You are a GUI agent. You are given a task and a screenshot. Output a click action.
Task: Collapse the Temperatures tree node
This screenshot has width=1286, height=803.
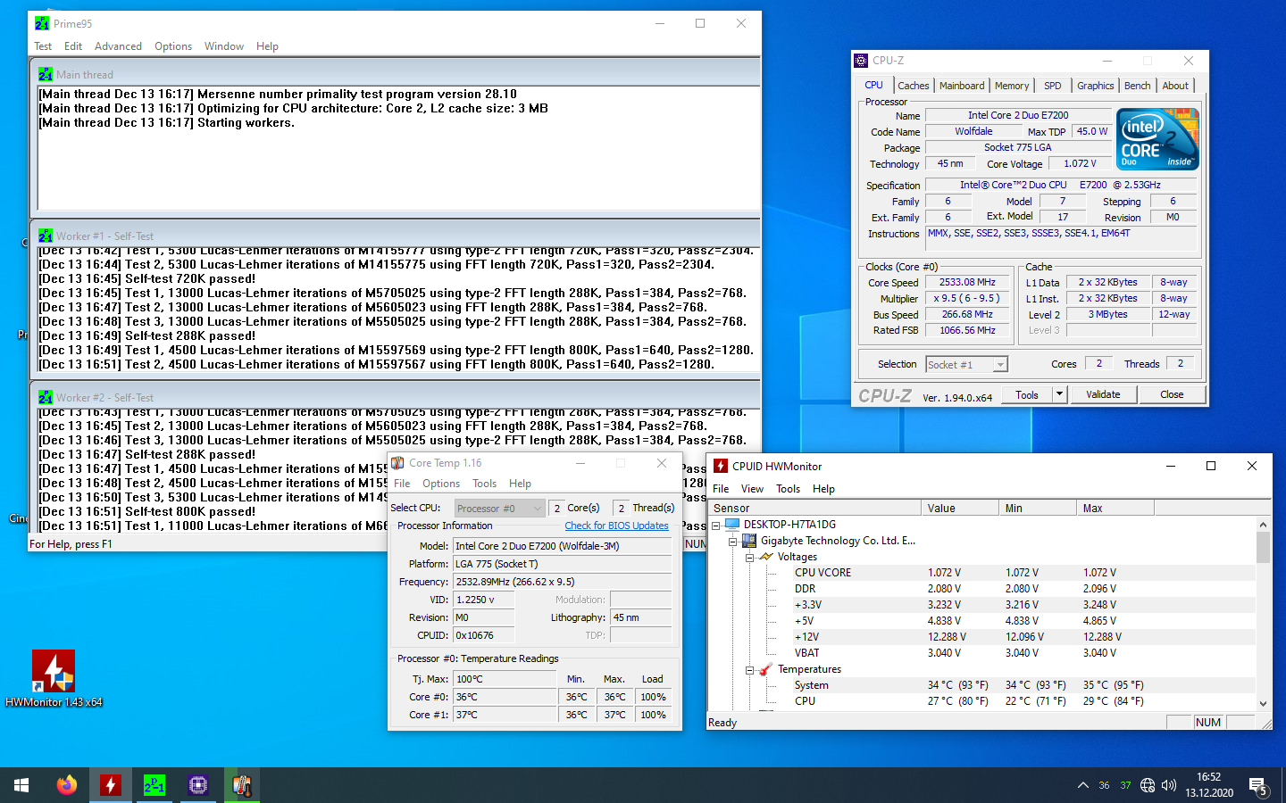coord(749,669)
